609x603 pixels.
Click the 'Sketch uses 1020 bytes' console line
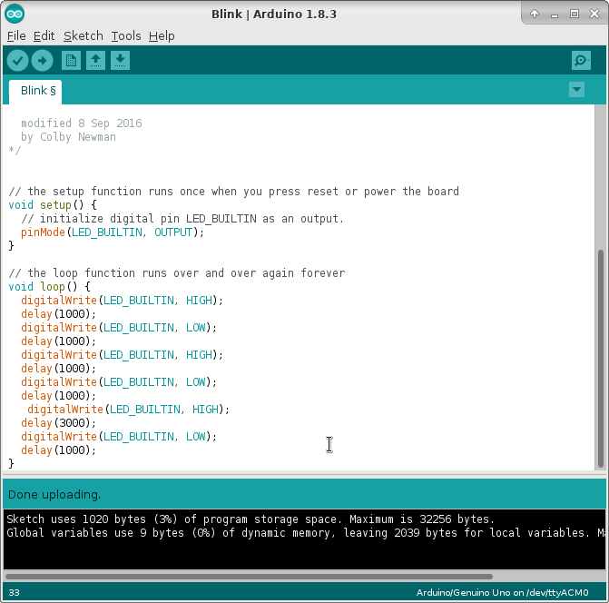point(250,519)
